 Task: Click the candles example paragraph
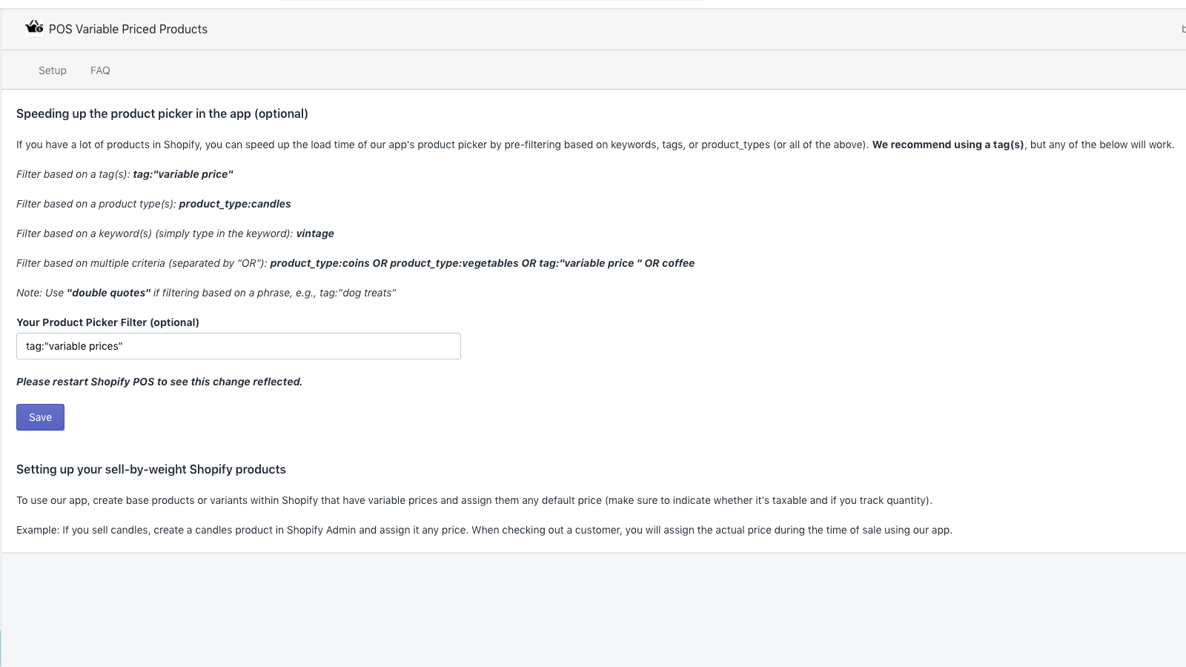[485, 529]
